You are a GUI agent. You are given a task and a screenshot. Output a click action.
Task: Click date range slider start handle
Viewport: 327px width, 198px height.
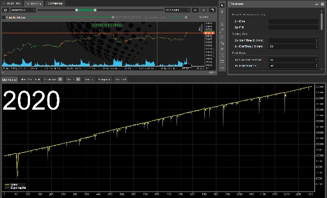coord(76,10)
